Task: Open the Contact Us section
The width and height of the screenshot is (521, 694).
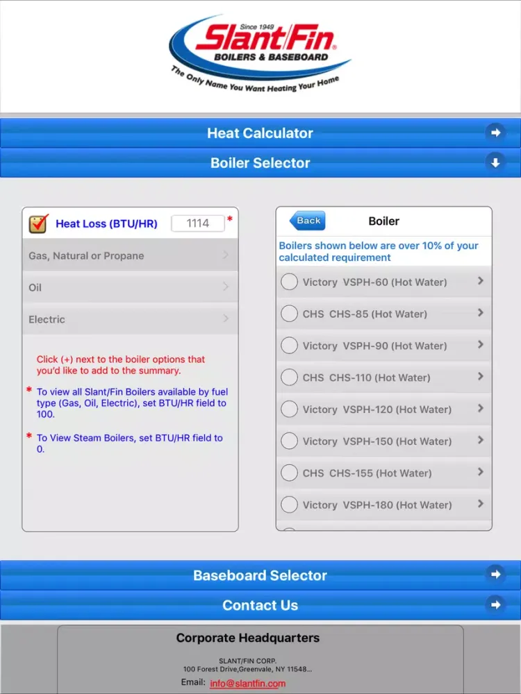Action: [260, 605]
